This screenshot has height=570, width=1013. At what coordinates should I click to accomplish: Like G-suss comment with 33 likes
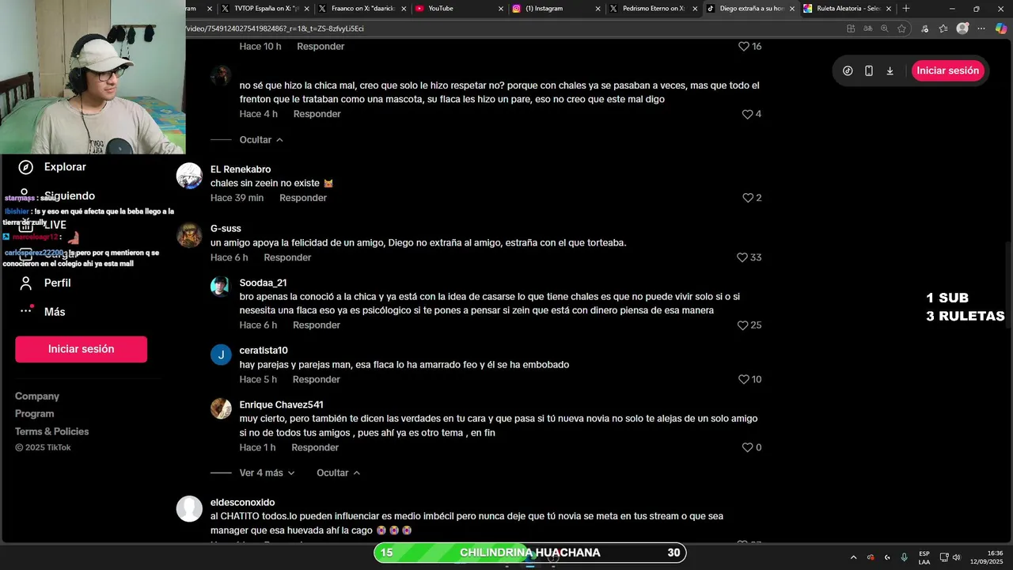[x=742, y=257]
